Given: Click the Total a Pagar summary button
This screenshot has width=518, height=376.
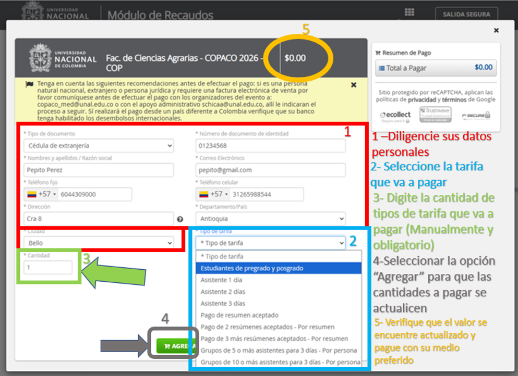Looking at the screenshot, I should 436,68.
